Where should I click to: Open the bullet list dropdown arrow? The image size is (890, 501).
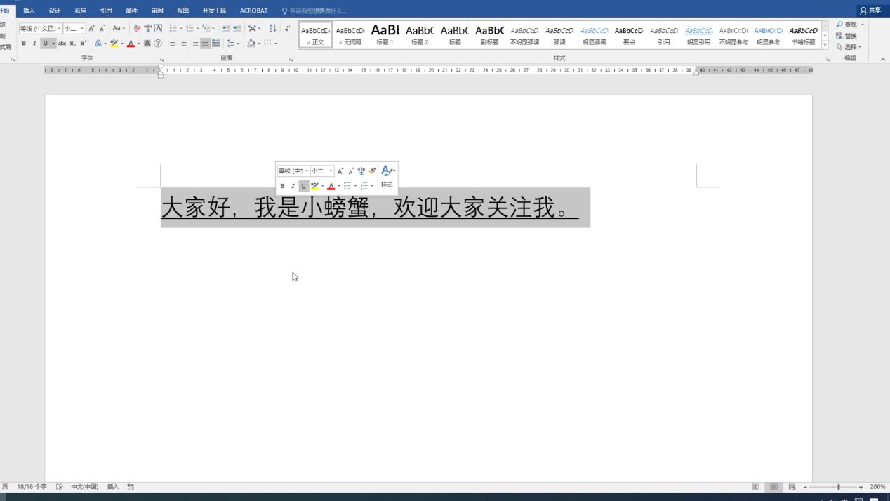180,29
